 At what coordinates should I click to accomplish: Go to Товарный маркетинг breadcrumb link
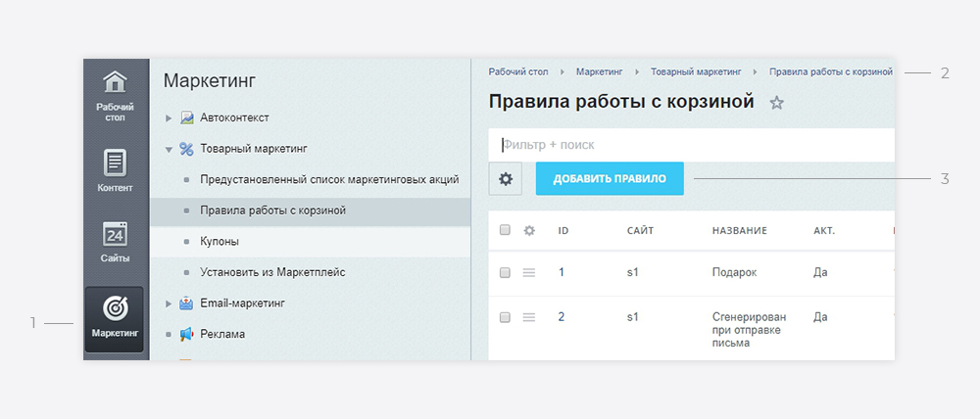click(x=696, y=71)
